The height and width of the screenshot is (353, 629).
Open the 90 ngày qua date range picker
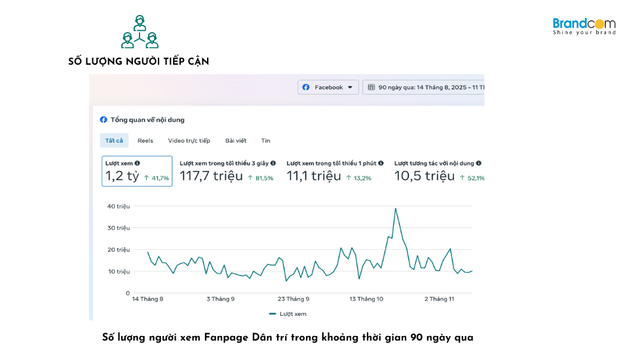424,87
